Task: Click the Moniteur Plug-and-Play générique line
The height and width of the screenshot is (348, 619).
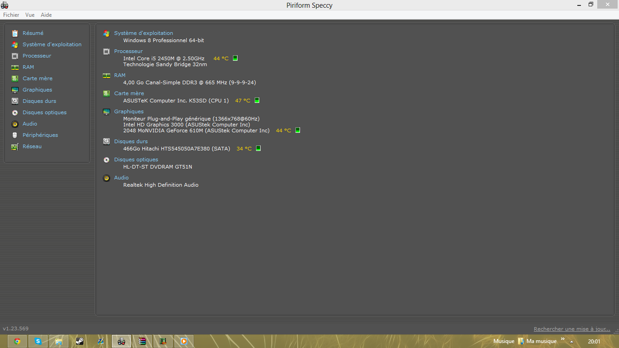Action: 191,119
